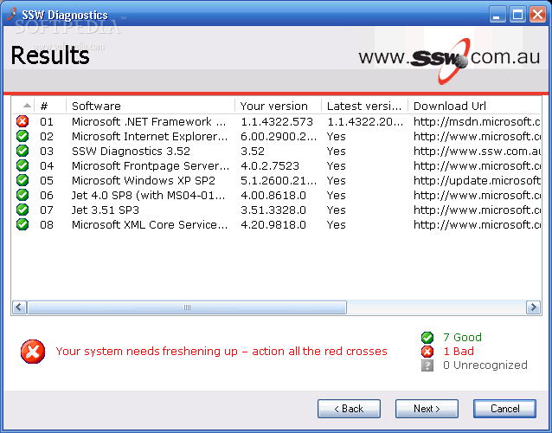552x433 pixels.
Task: Select the SSW Diagnostics 3.52 row
Action: (x=277, y=152)
